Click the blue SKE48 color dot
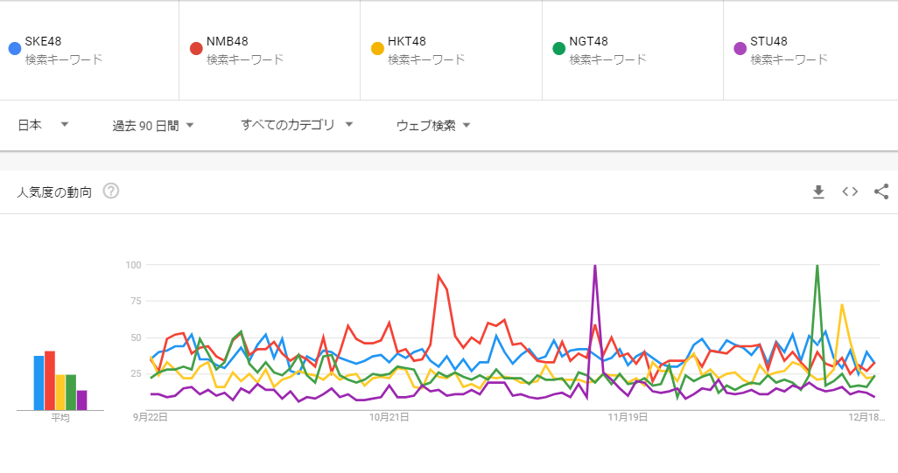Screen dimensions: 898x473 click(x=14, y=48)
